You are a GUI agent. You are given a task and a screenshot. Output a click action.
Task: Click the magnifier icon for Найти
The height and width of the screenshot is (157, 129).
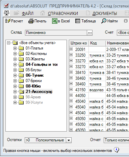[x=104, y=21]
